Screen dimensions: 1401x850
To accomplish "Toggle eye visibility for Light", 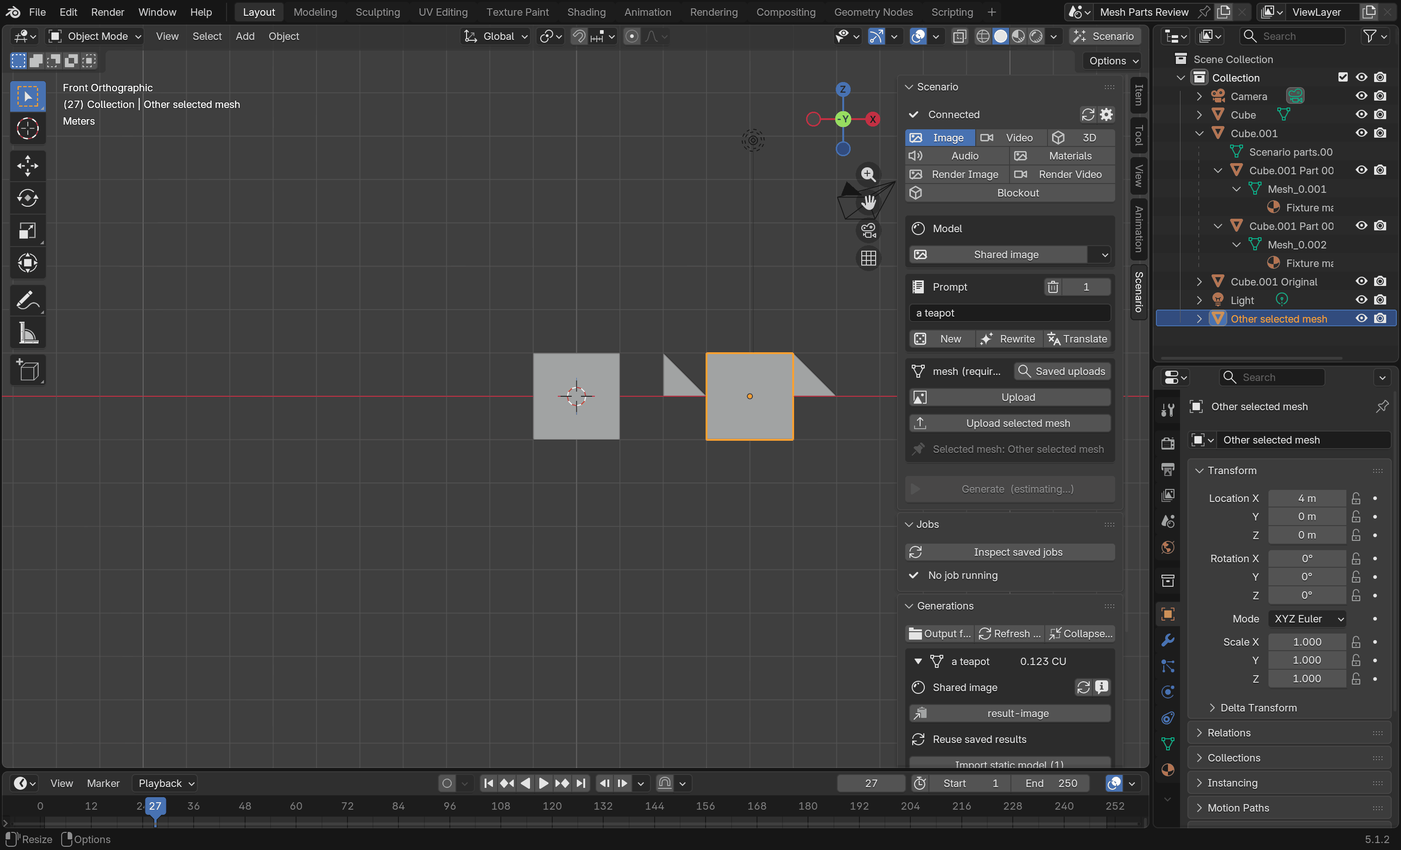I will point(1361,299).
